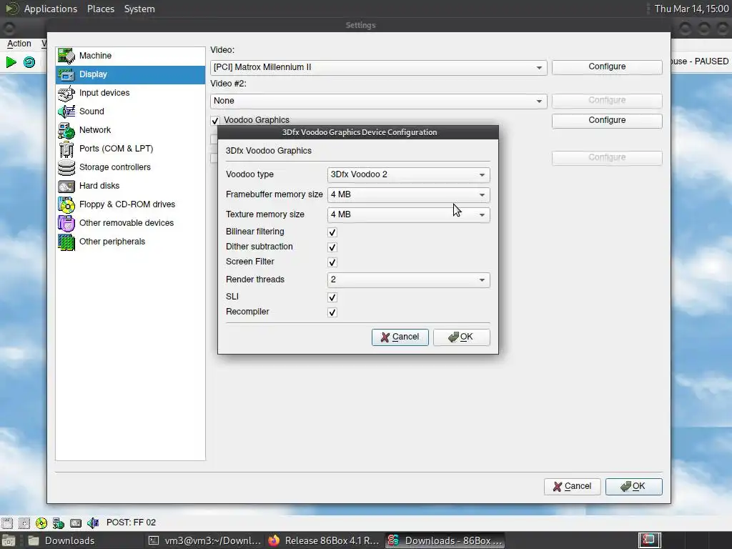The height and width of the screenshot is (549, 732).
Task: Open the Network settings category
Action: point(130,130)
